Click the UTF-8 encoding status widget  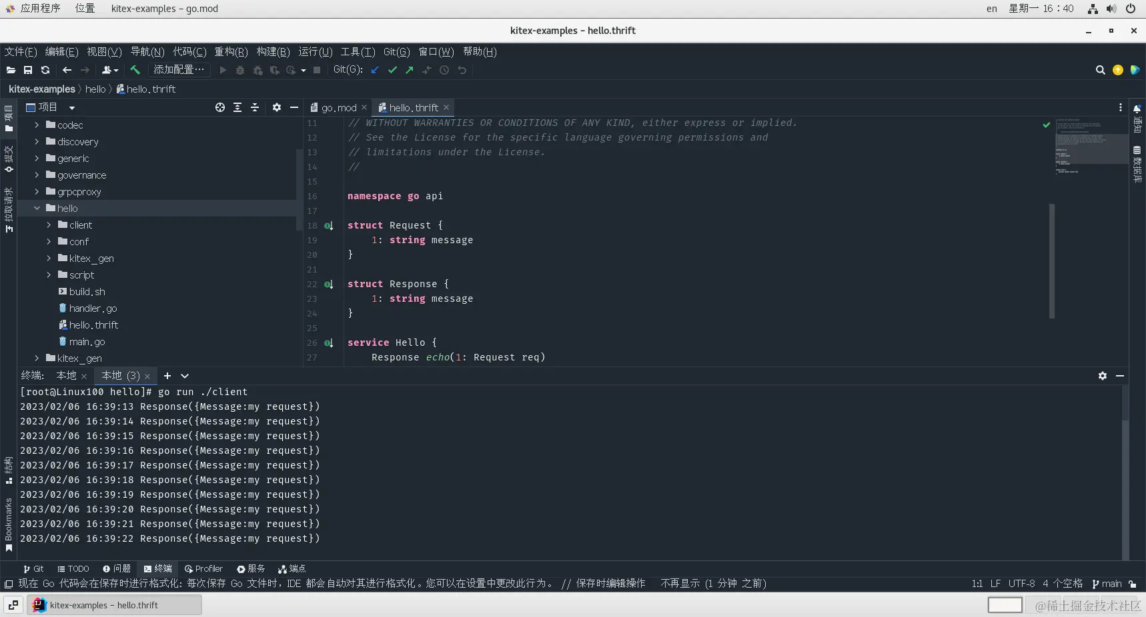[x=1021, y=584]
